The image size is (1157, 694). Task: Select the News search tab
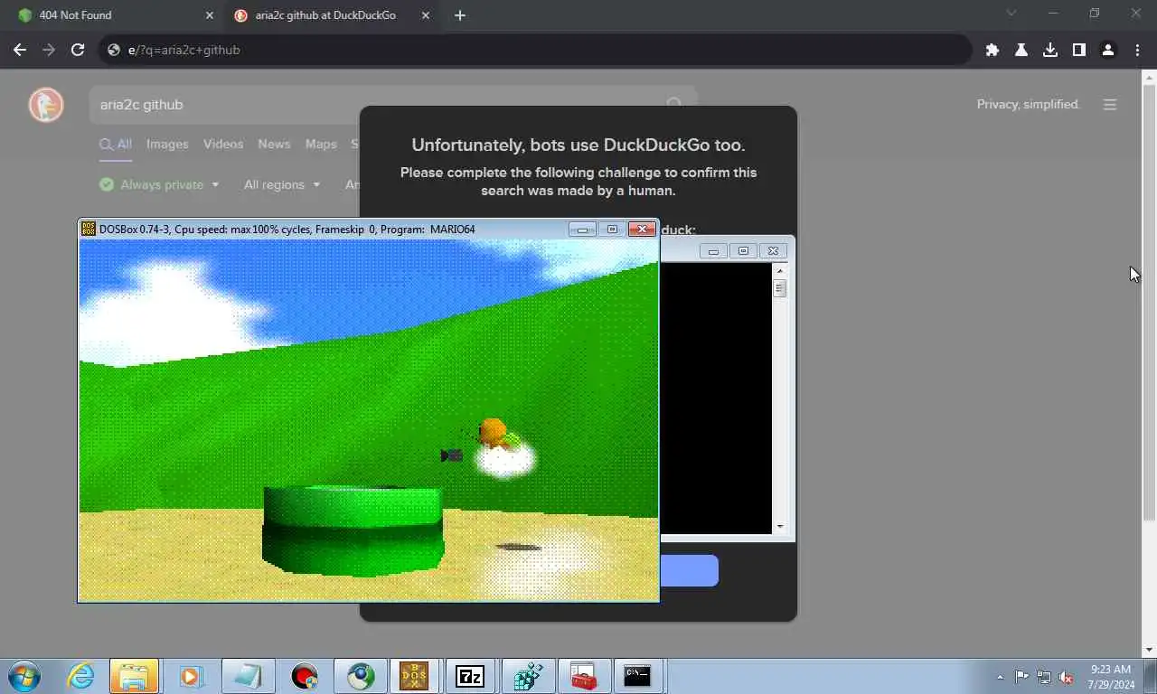(274, 144)
